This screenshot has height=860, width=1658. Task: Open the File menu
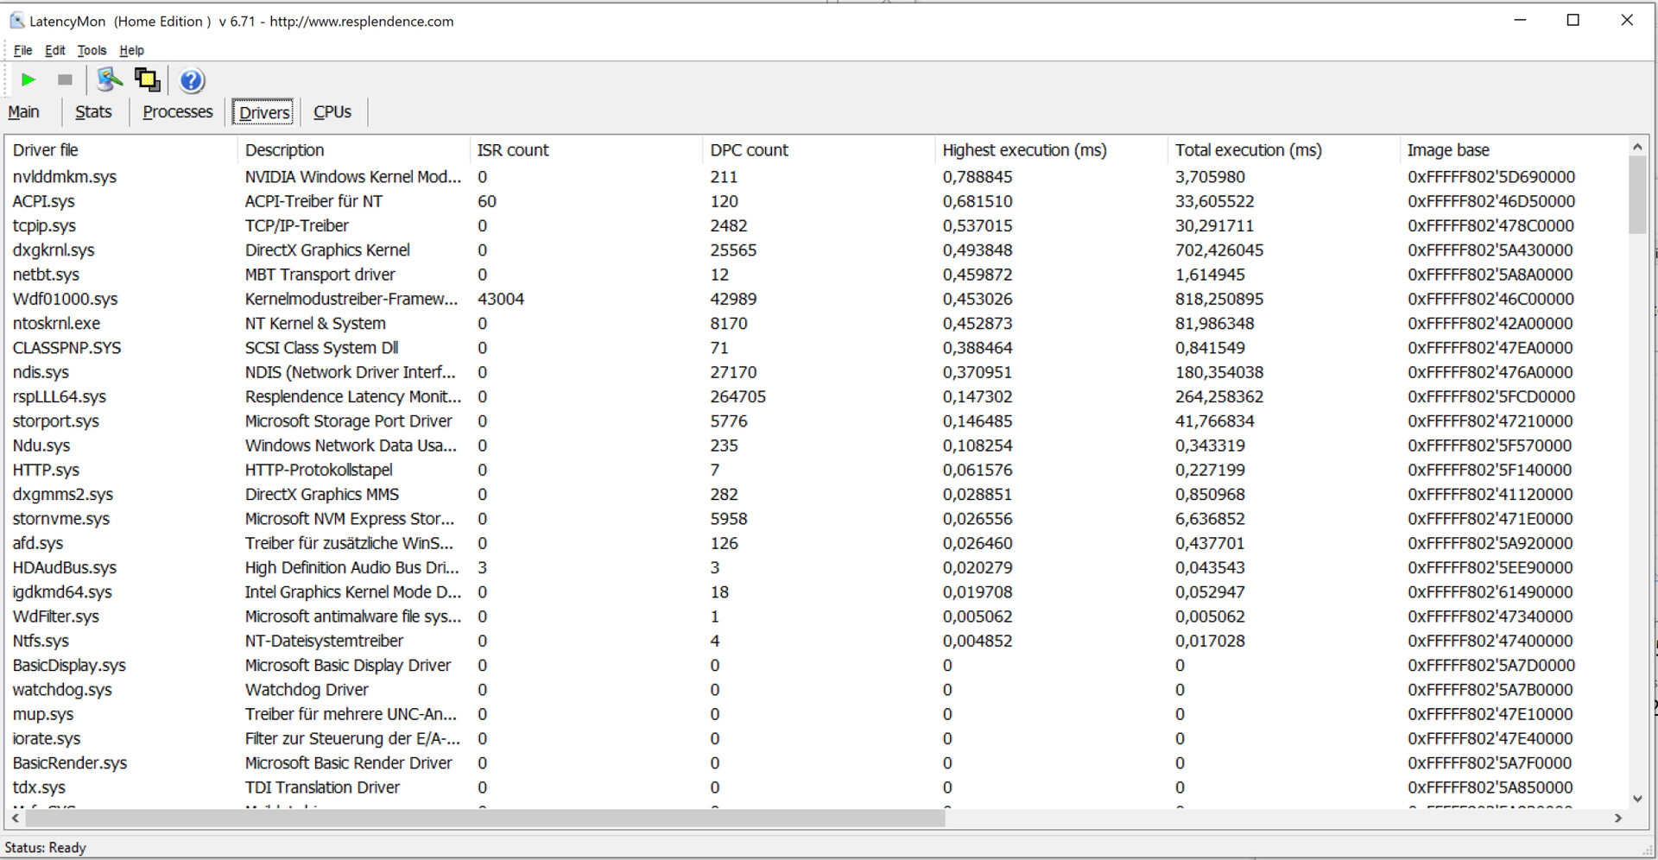(x=22, y=50)
